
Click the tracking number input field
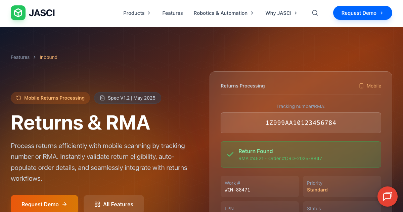click(x=301, y=123)
